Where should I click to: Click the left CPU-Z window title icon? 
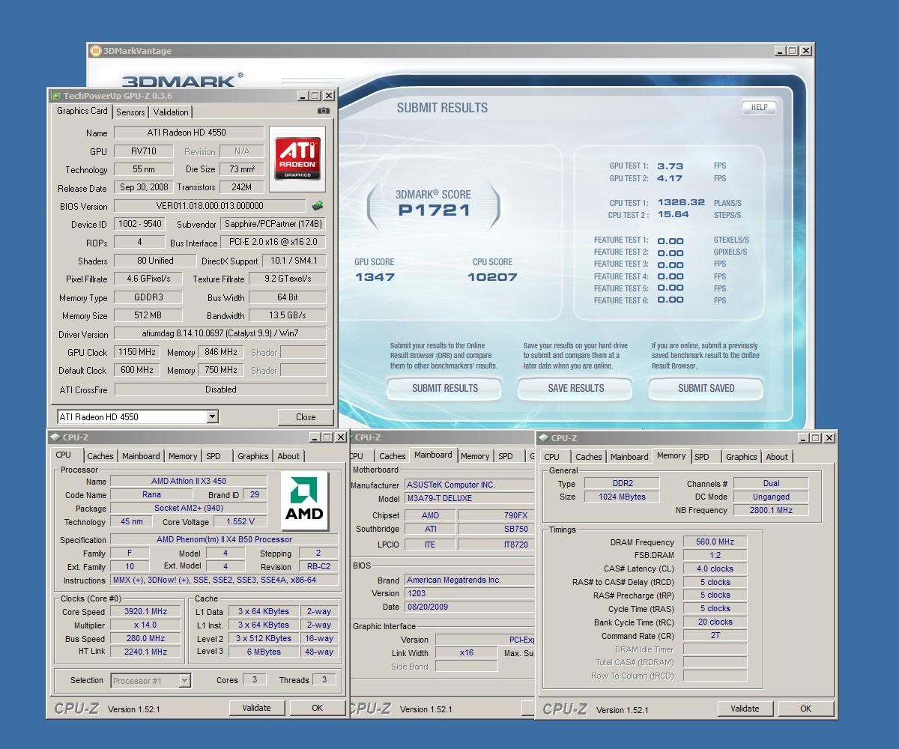pos(55,437)
